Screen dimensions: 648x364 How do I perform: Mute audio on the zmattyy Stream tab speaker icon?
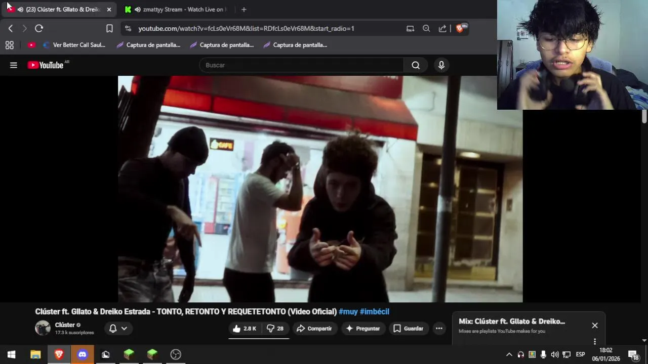pyautogui.click(x=137, y=10)
